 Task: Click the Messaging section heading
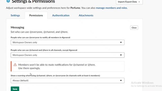coord(17,27)
